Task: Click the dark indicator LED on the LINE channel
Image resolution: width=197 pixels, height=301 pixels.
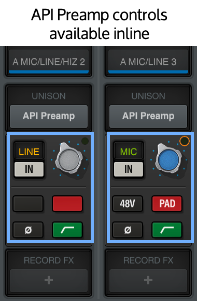Action: [85, 141]
